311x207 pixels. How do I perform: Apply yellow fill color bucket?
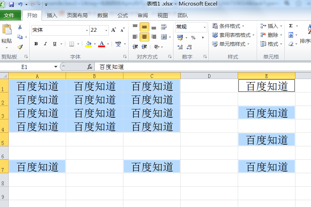pos(88,44)
